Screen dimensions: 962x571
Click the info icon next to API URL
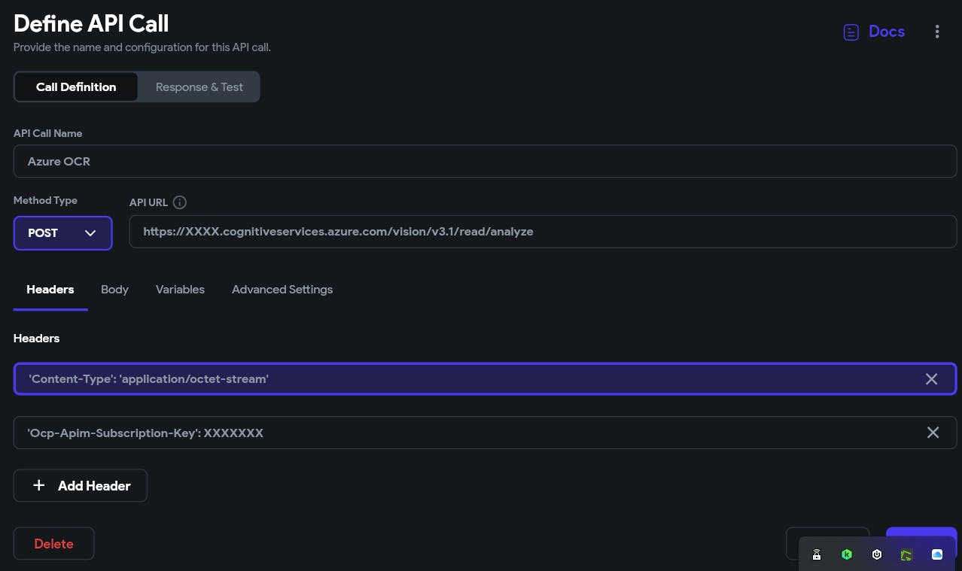click(x=179, y=202)
